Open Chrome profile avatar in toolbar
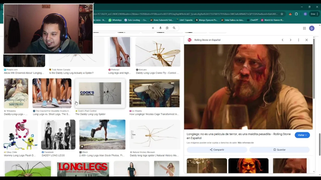Image resolution: width=321 pixels, height=180 pixels. pyautogui.click(x=305, y=14)
